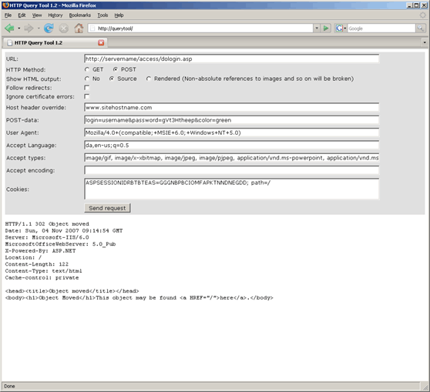The width and height of the screenshot is (430, 392).
Task: Click the page icon in the address bar
Action: click(x=92, y=28)
